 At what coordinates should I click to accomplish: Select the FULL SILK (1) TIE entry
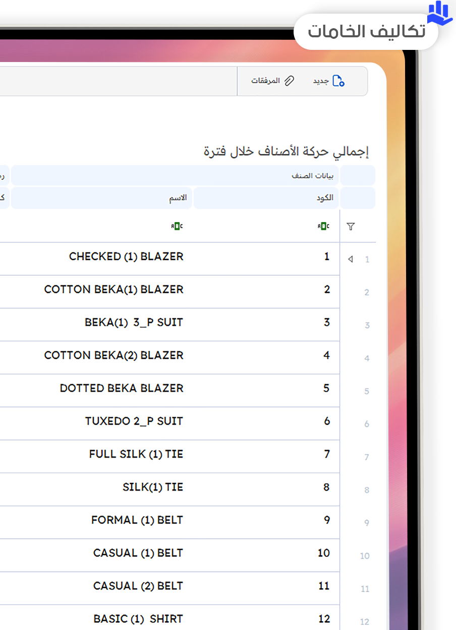coord(136,454)
